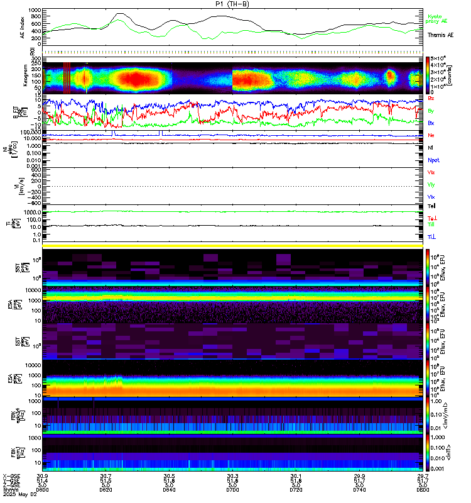The width and height of the screenshot is (471, 503).
Task: Click the "0720" time tick label
Action: 296,490
